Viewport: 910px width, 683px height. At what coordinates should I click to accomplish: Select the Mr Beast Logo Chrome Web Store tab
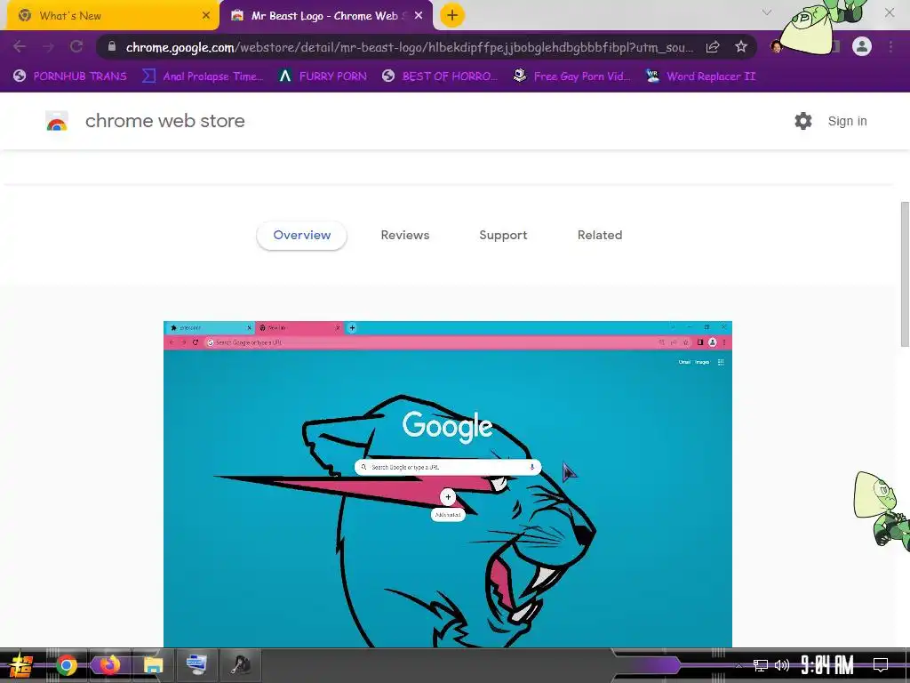pos(325,16)
